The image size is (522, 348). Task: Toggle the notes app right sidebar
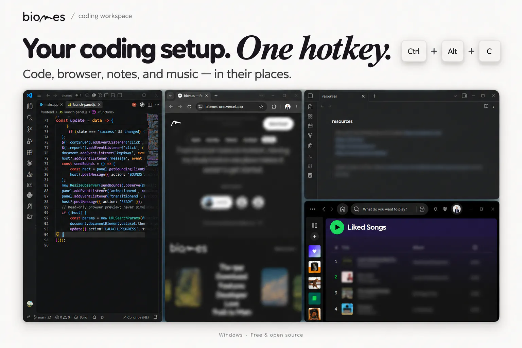[x=464, y=96]
